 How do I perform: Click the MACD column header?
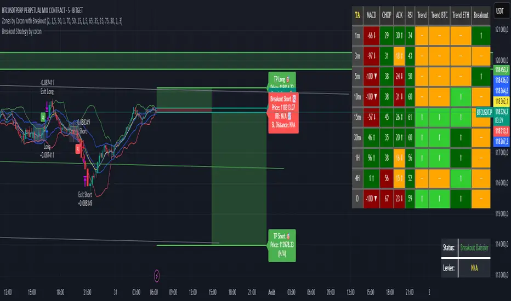pos(371,15)
